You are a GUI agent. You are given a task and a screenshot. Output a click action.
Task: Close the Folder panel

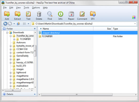click(x=35, y=29)
